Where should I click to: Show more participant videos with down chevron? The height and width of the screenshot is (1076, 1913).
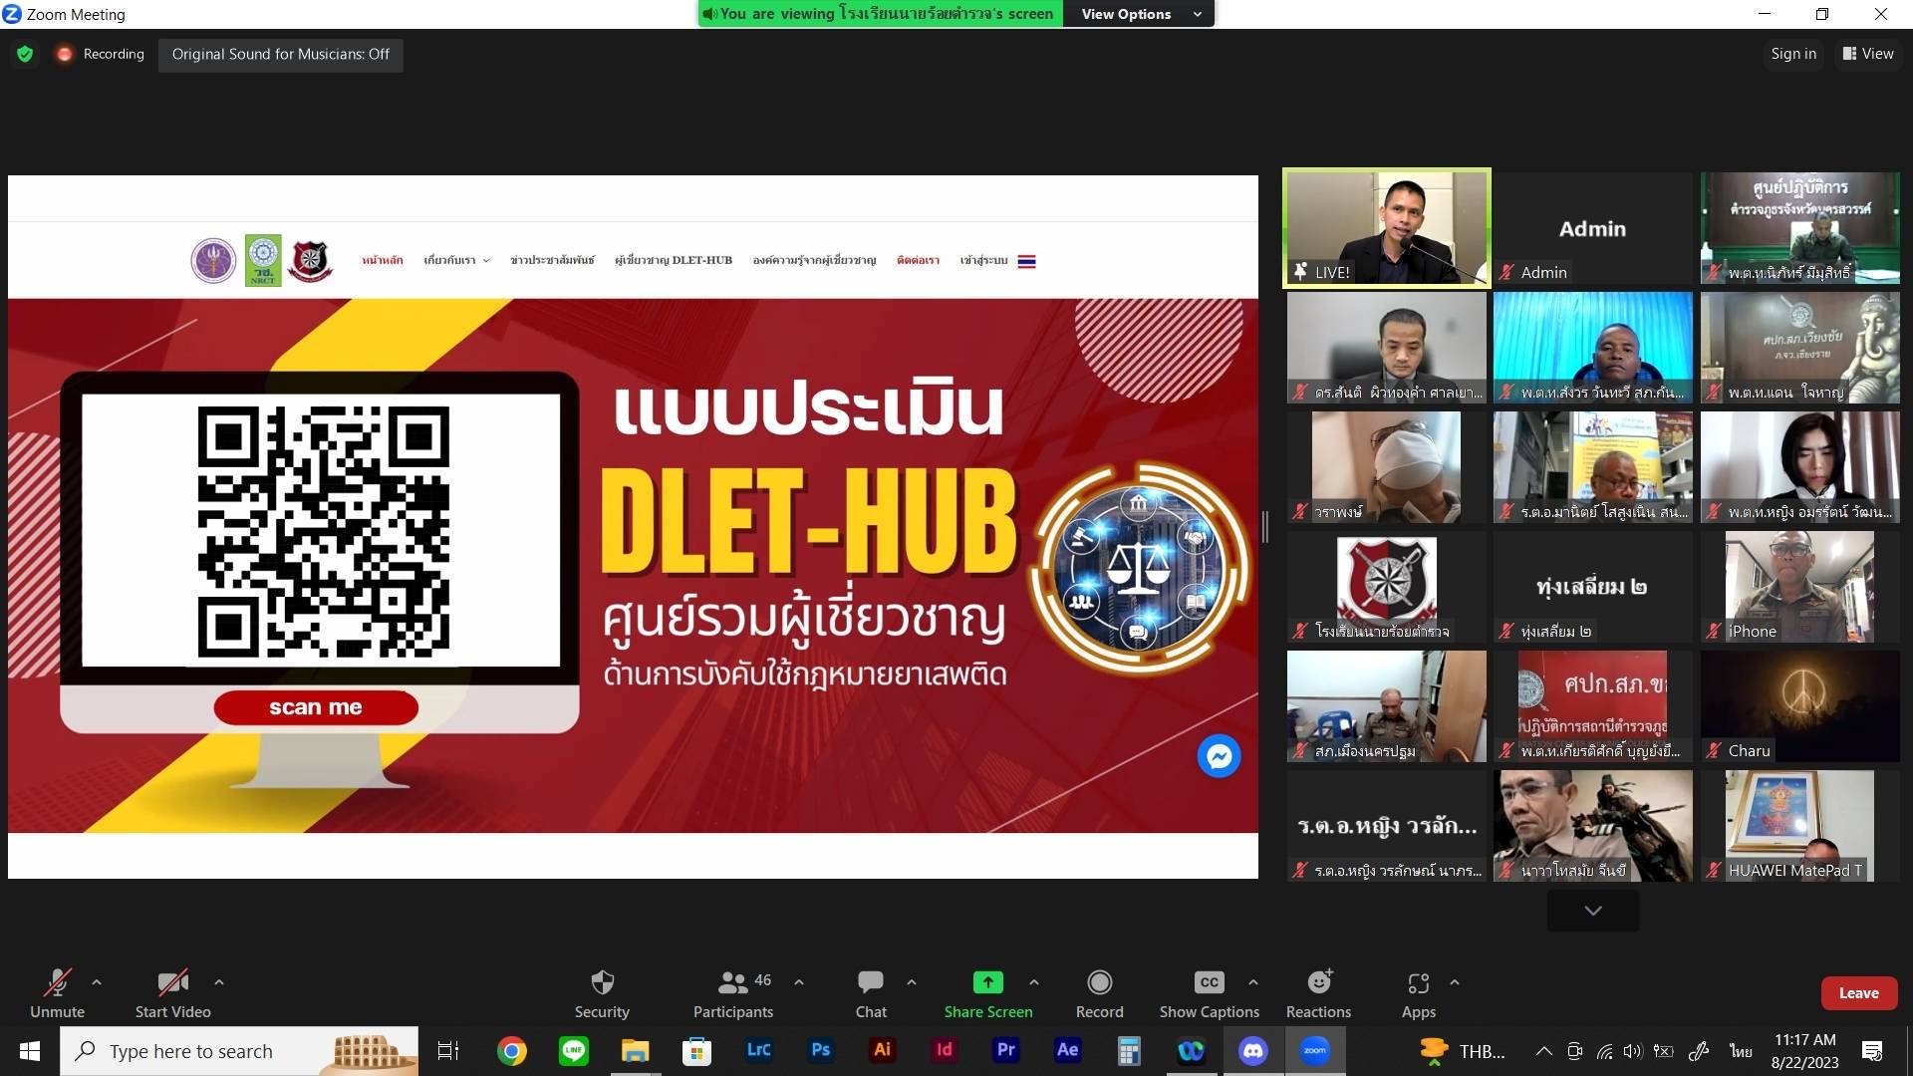1592,911
